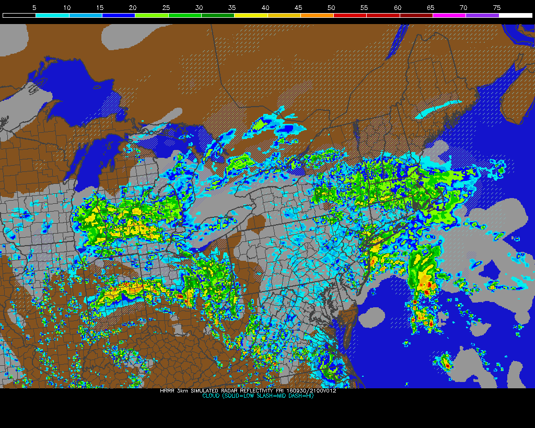
Task: Pick the maroon 60-65 legend segment
Action: click(416, 16)
